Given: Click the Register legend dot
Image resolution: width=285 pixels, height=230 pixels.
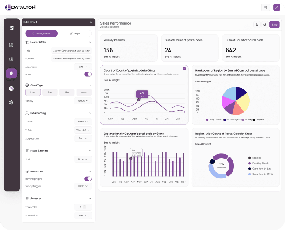Looking at the screenshot, I should [x=250, y=158].
